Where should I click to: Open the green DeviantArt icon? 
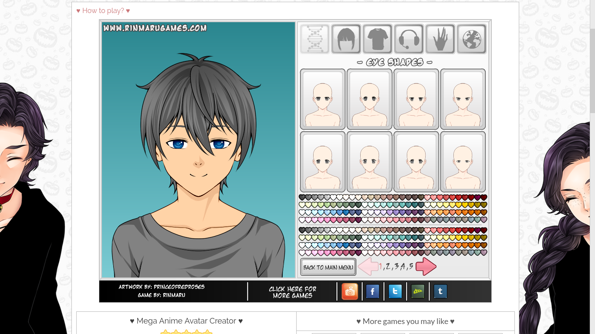[x=418, y=291]
